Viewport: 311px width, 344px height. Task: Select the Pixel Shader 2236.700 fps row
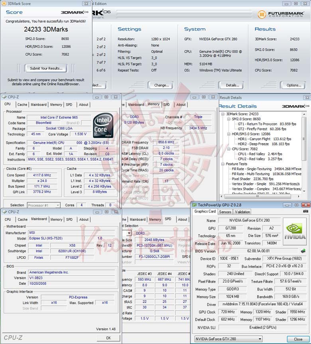point(253,179)
